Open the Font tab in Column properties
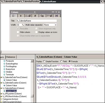The height and width of the screenshot is (103, 105). point(28,16)
